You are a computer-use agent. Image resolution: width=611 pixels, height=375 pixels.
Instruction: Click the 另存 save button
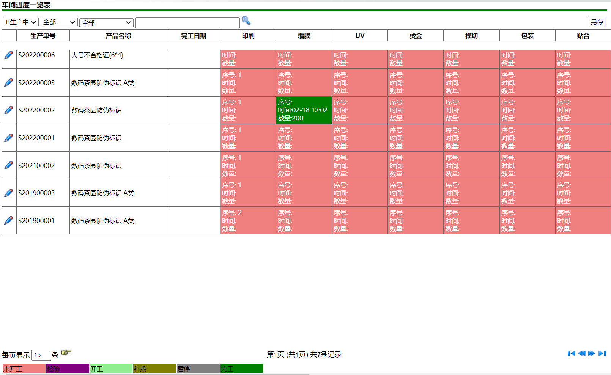coord(597,22)
